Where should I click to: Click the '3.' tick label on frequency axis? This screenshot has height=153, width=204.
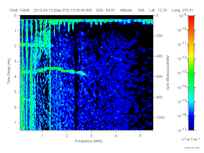click(x=92, y=136)
